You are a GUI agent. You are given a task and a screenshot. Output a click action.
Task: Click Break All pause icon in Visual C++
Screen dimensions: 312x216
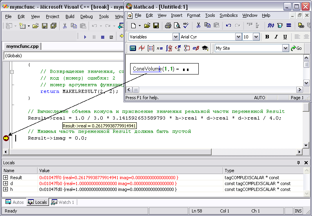pos(94,37)
